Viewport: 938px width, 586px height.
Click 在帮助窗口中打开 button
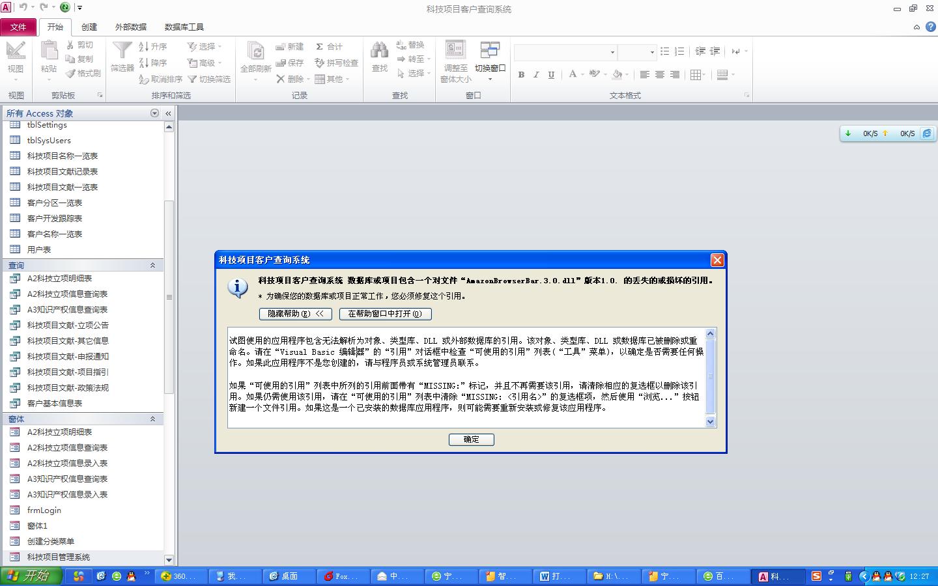pos(385,314)
